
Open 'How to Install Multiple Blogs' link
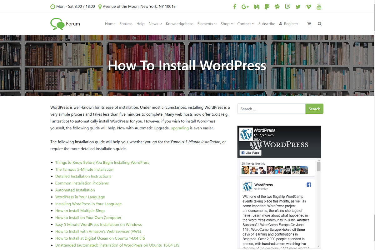pos(80,211)
